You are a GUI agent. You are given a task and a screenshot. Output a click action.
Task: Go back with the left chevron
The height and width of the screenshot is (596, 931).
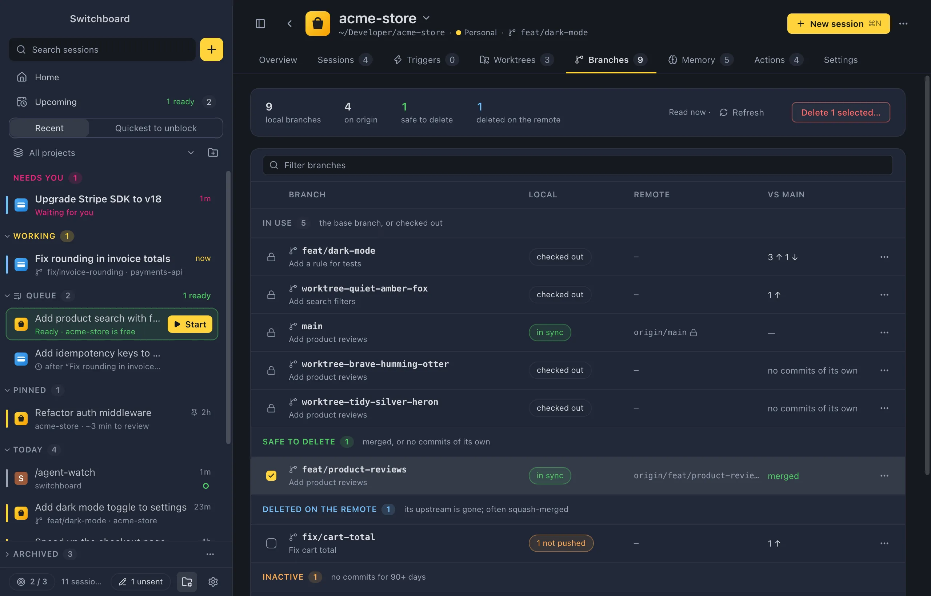[289, 24]
